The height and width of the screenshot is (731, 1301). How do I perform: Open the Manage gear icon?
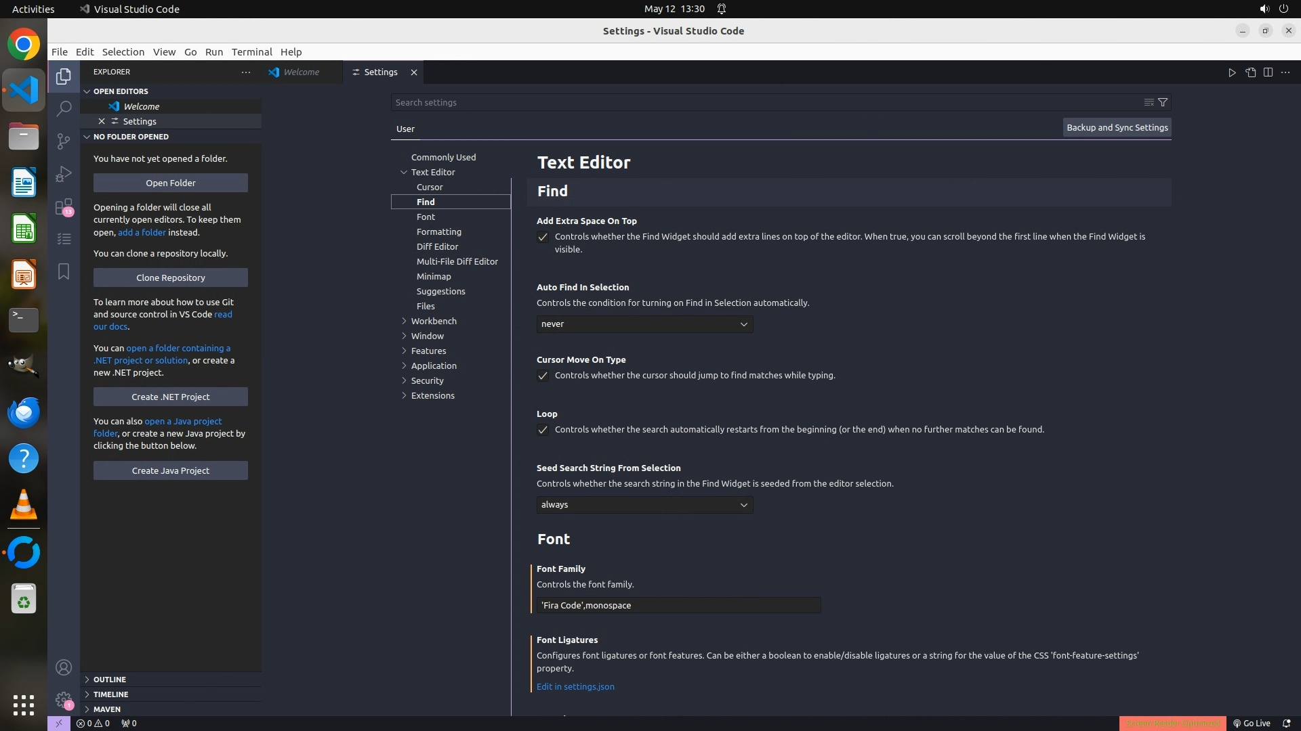(x=64, y=700)
